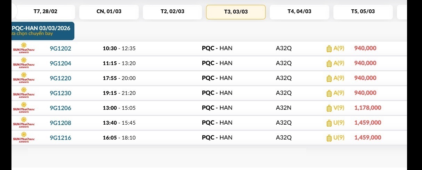
Task: Choose the 940,000 fare for flight 9G1230
Action: click(x=365, y=93)
